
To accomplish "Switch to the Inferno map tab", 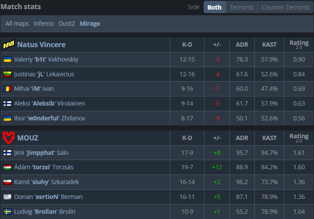I will click(x=44, y=24).
